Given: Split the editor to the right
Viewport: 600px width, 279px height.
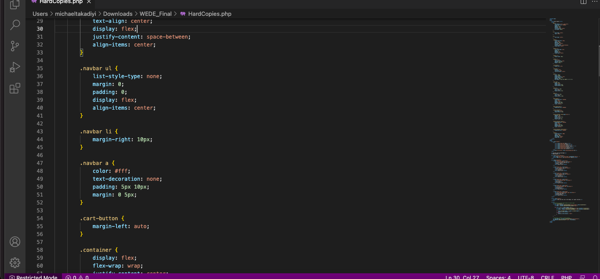Looking at the screenshot, I should (583, 2).
